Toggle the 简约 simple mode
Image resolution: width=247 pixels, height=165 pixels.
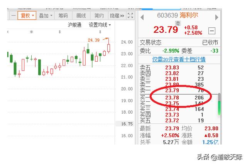99,15
